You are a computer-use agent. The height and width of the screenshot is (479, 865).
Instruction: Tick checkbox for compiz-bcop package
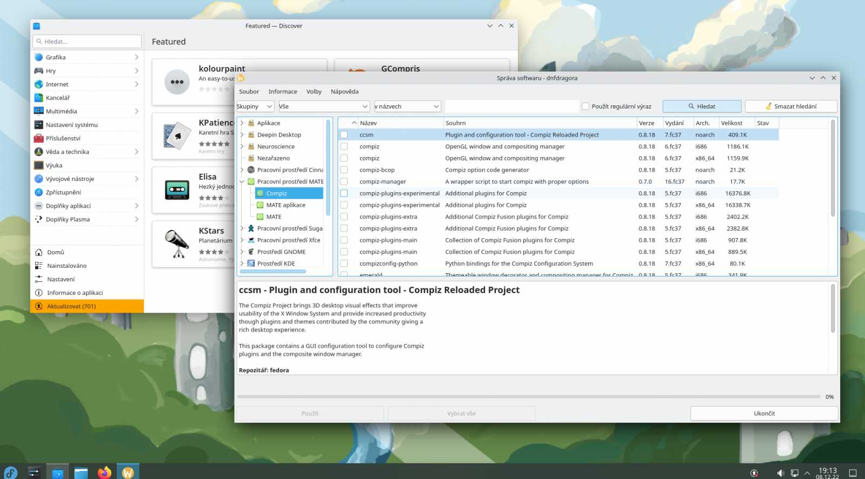point(344,170)
